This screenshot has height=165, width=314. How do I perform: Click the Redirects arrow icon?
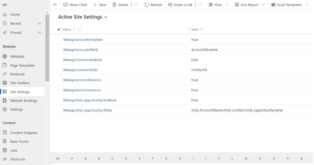(x=5, y=74)
